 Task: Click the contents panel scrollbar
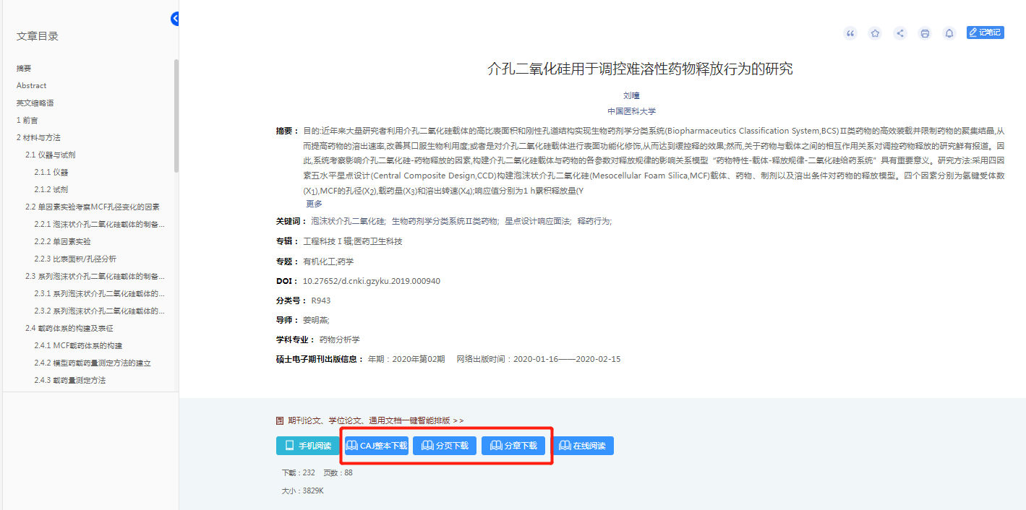click(x=176, y=116)
